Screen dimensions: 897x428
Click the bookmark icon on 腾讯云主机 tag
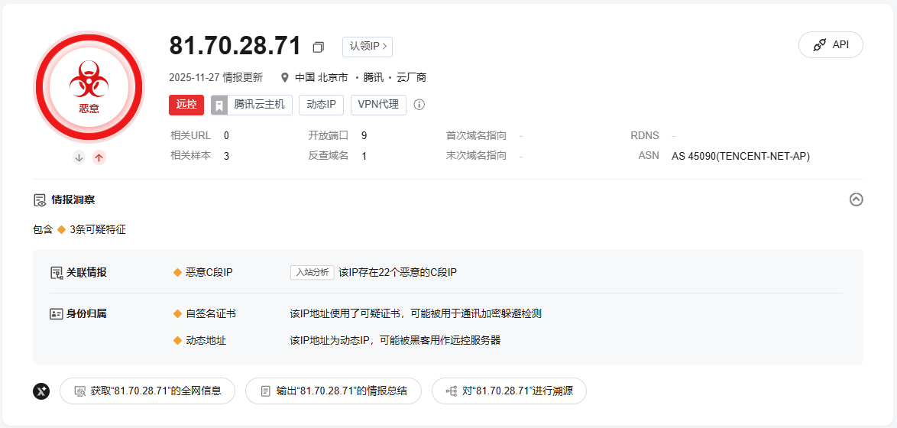coord(219,105)
